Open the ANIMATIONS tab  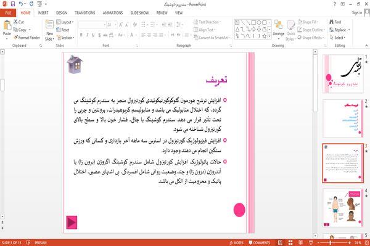click(113, 13)
